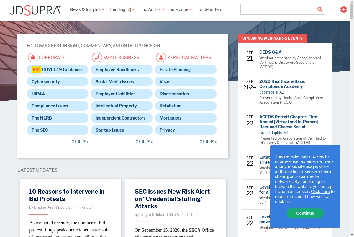Accept cookies with Continue button
Image resolution: width=354 pixels, height=237 pixels.
(x=305, y=213)
